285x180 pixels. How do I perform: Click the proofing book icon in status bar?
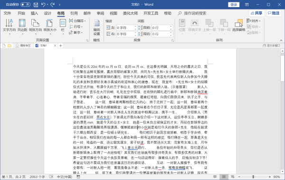tap(51, 177)
